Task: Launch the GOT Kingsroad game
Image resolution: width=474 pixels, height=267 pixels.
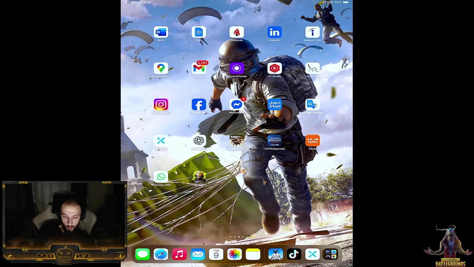Action: (274, 141)
